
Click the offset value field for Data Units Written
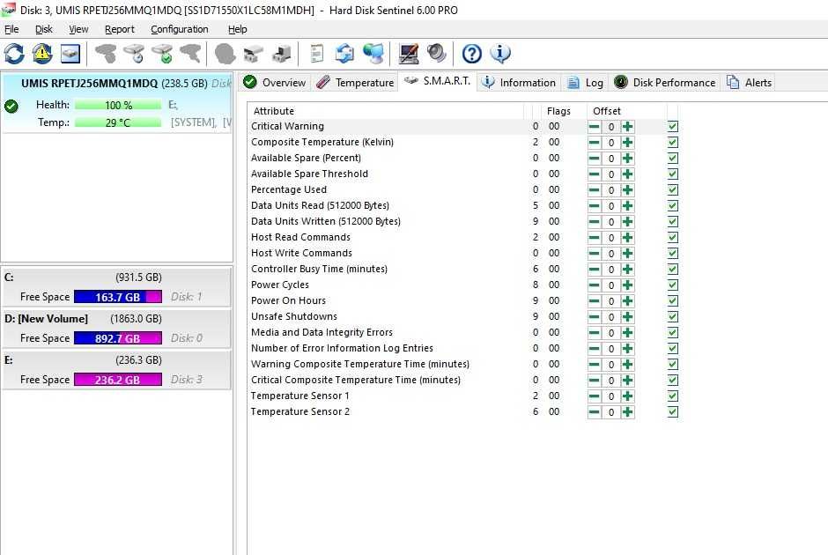[611, 222]
